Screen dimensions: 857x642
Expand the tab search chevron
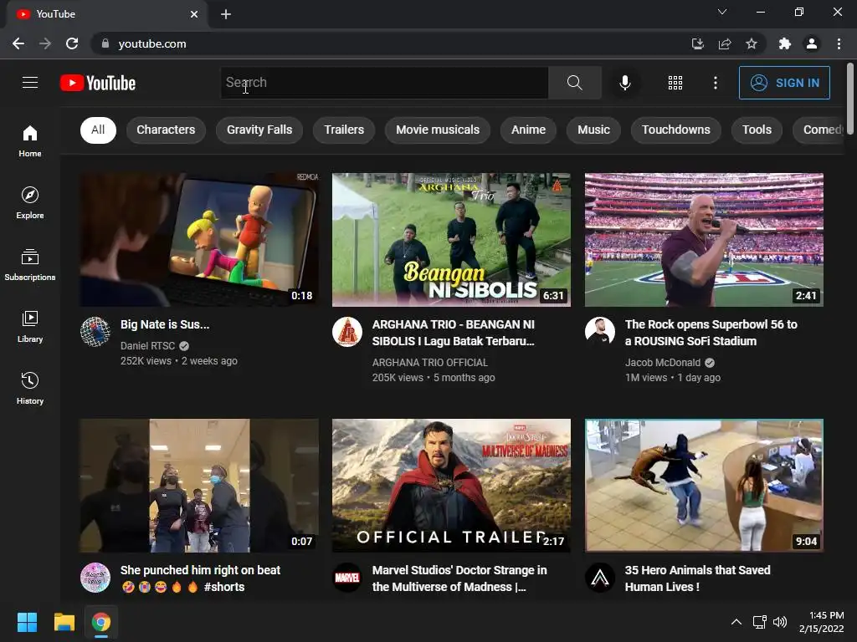tap(722, 12)
